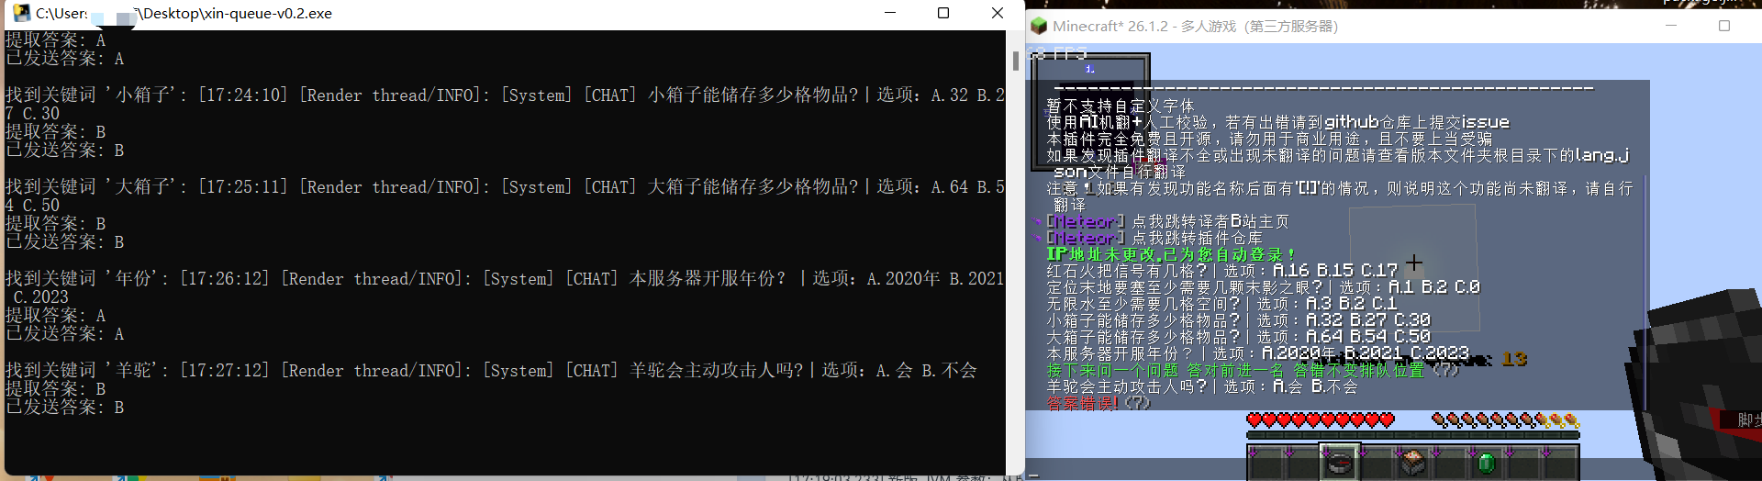Click chat line 本服务器开服年份 in Minecraft

(1257, 353)
